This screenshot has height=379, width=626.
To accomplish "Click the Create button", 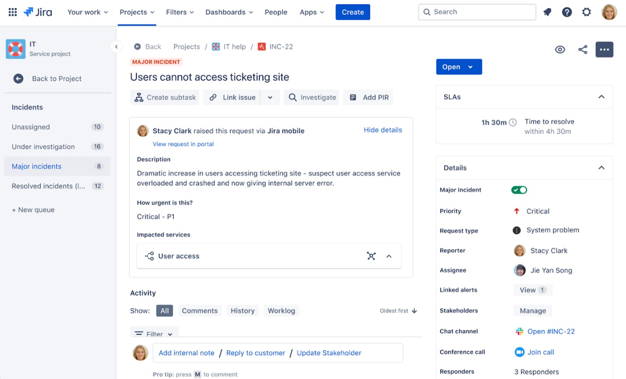I will click(x=353, y=12).
